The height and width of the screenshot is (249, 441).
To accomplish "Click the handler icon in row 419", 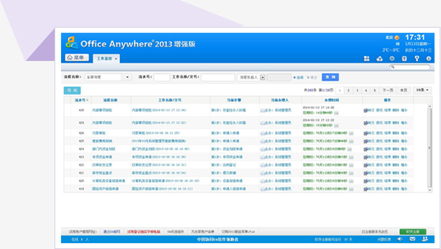I will 263,189.
